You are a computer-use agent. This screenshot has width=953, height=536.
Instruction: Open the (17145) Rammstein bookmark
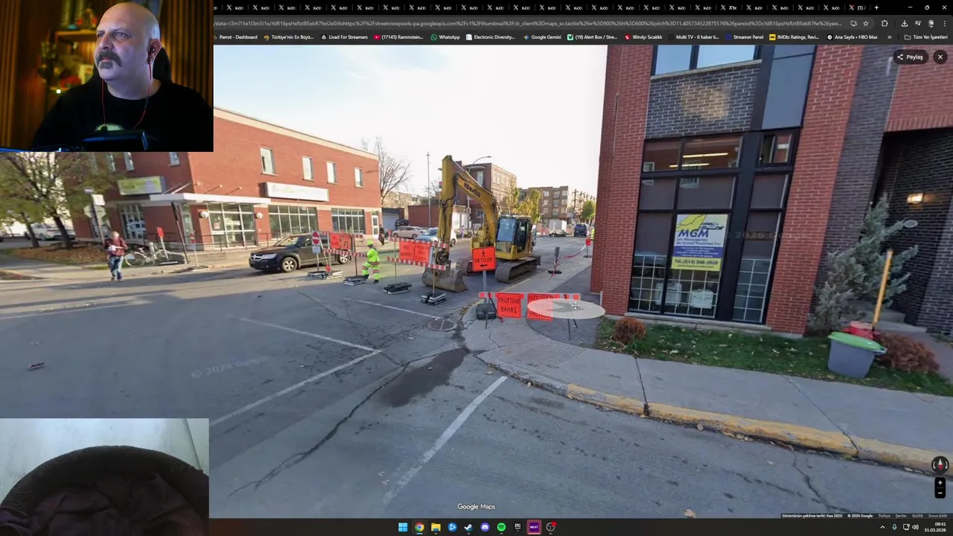pos(398,37)
